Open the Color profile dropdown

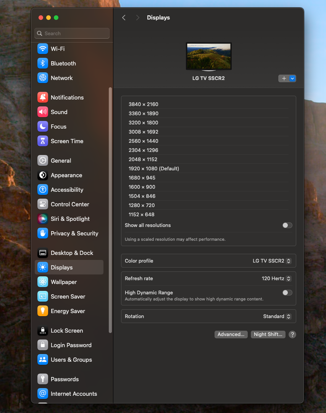point(272,261)
